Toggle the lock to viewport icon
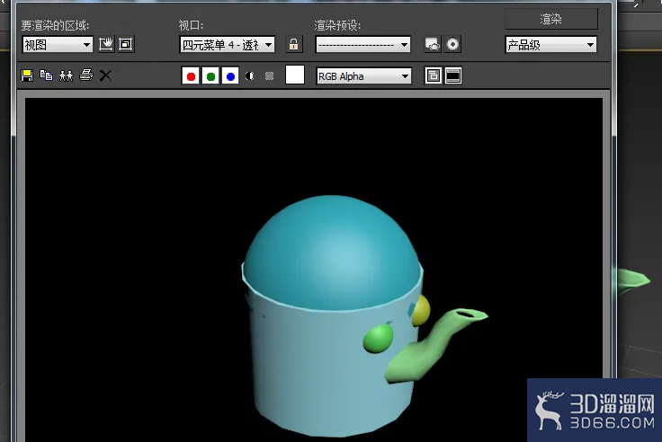662x442 pixels. [294, 44]
